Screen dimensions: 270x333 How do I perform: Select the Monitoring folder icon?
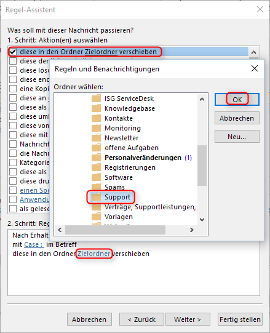click(96, 128)
